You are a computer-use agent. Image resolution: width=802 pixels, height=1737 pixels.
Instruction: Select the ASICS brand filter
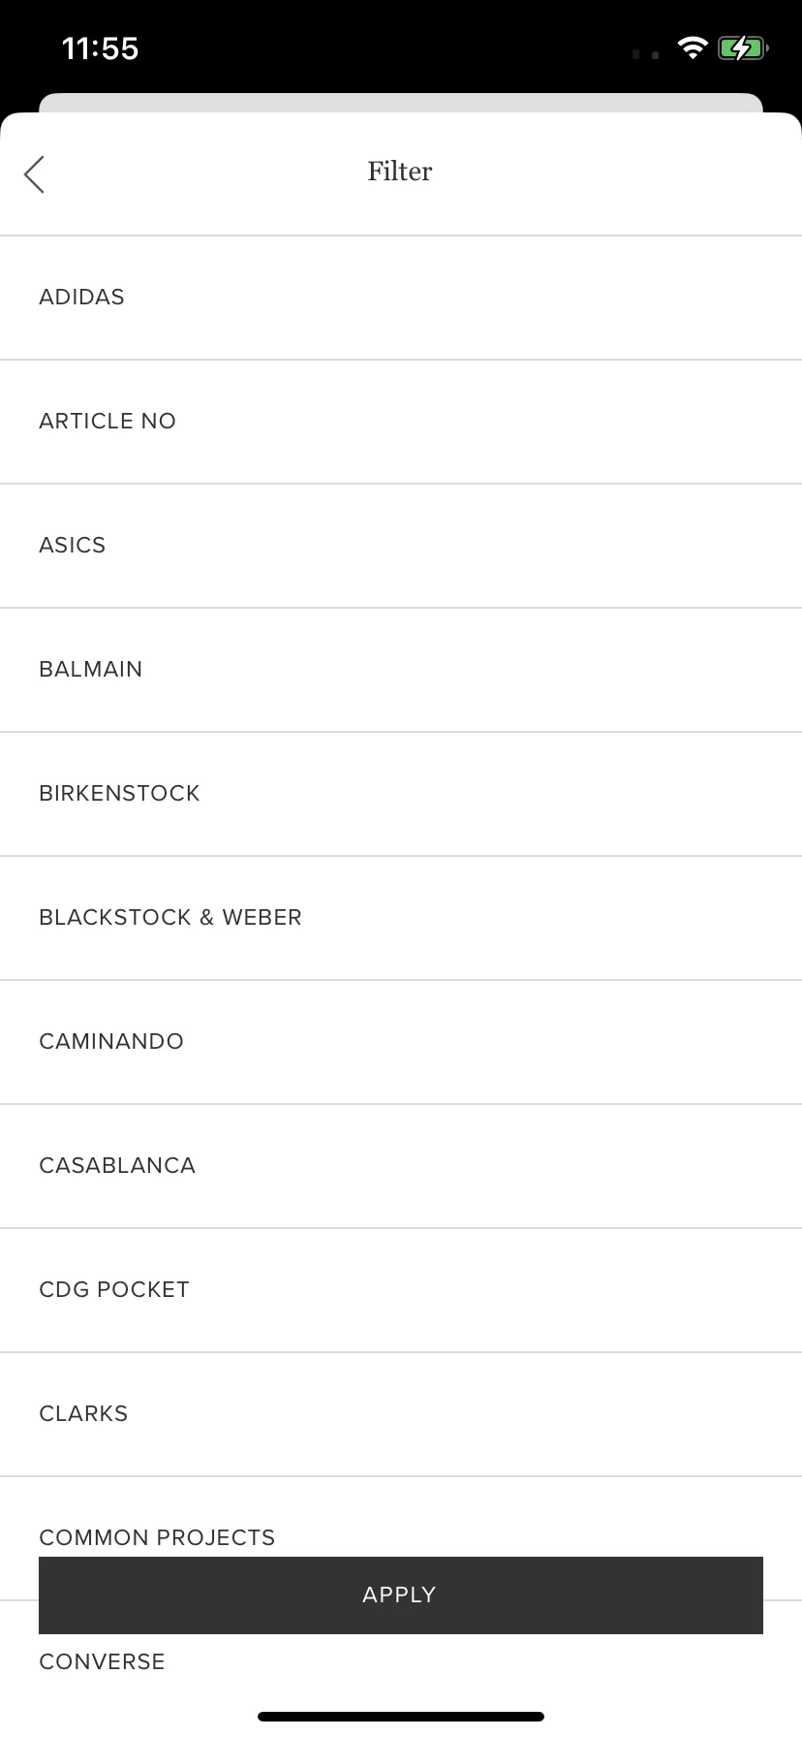click(x=401, y=546)
